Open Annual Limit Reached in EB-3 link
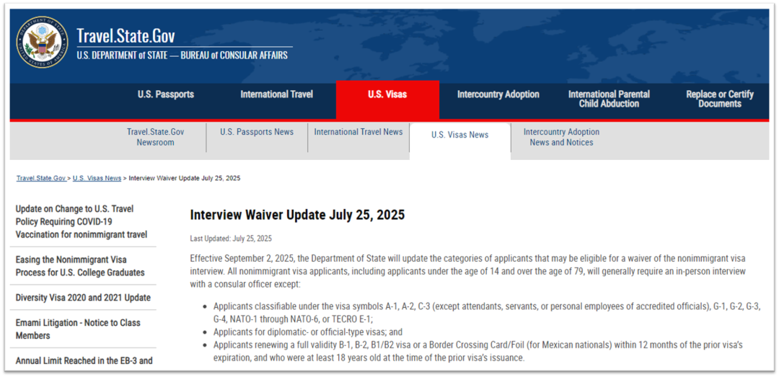779x377 pixels. [x=84, y=360]
